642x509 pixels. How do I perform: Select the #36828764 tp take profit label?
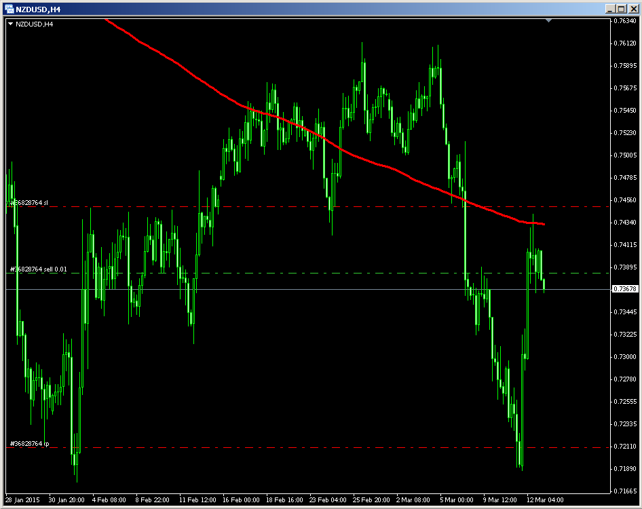click(x=29, y=443)
